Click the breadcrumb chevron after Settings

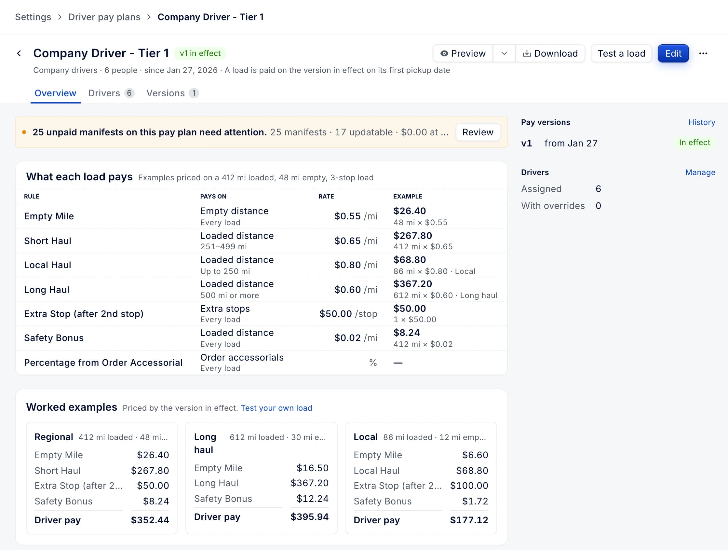coord(60,17)
